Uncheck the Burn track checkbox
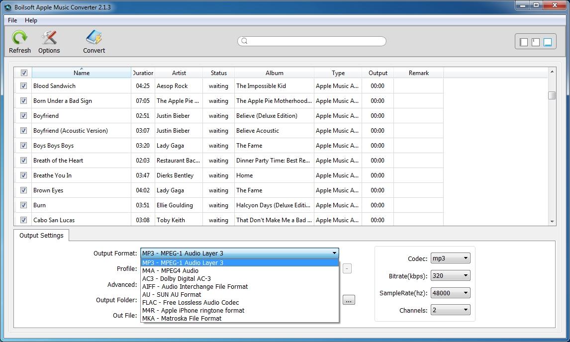 [24, 205]
